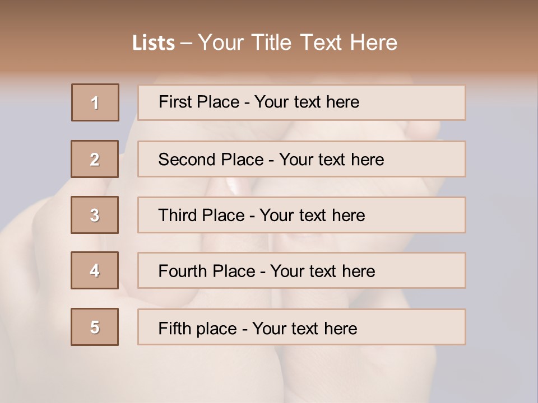Click the Third Place text bar
Image resolution: width=538 pixels, height=403 pixels.
302,215
